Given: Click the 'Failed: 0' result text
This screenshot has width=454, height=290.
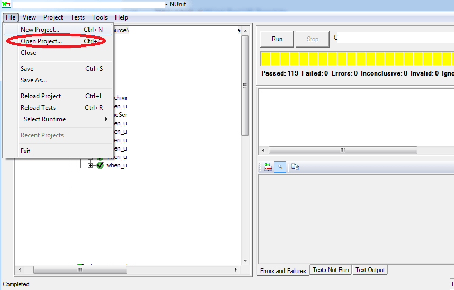Looking at the screenshot, I should coord(315,73).
